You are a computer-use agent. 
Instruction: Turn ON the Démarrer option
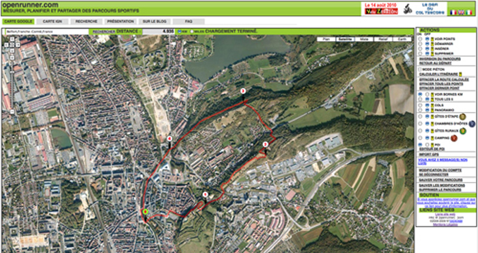(420, 44)
